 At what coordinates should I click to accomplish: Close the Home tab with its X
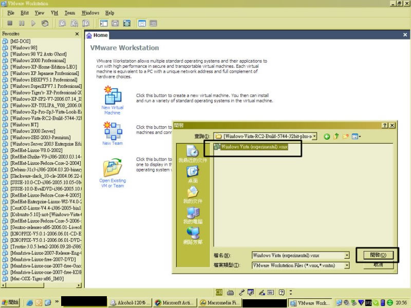(405, 34)
